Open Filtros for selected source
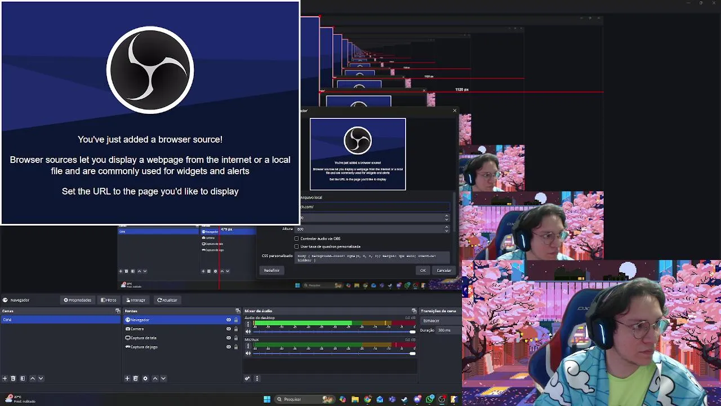This screenshot has height=406, width=721. (x=109, y=300)
